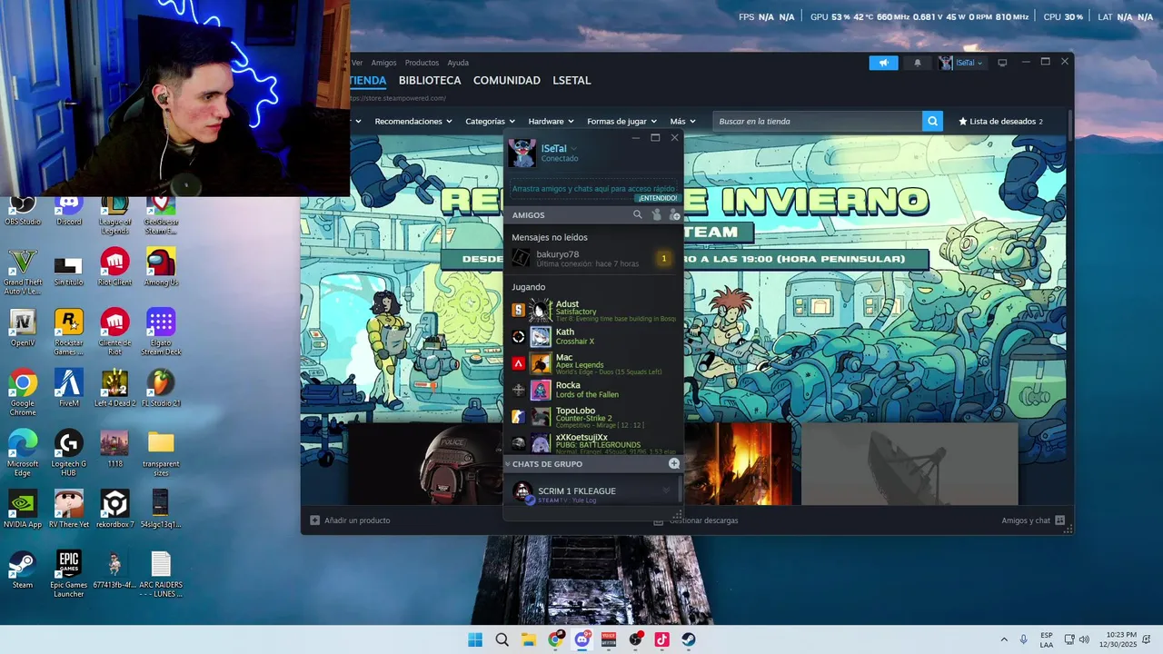Open Elgato Stream Deck desktop shortcut
The height and width of the screenshot is (654, 1163).
(161, 332)
